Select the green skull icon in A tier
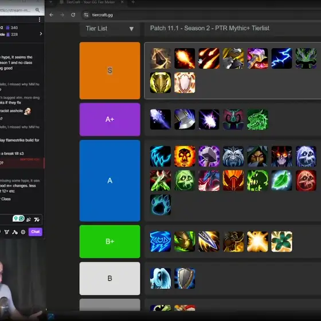This screenshot has width=321, height=321. tap(185, 181)
